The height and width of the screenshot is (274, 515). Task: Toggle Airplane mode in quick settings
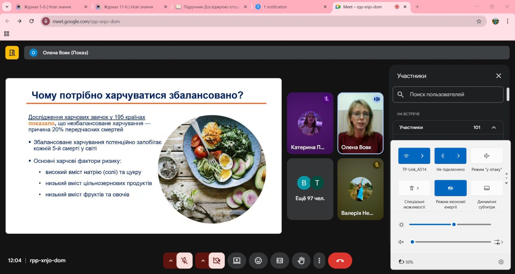[x=486, y=156]
